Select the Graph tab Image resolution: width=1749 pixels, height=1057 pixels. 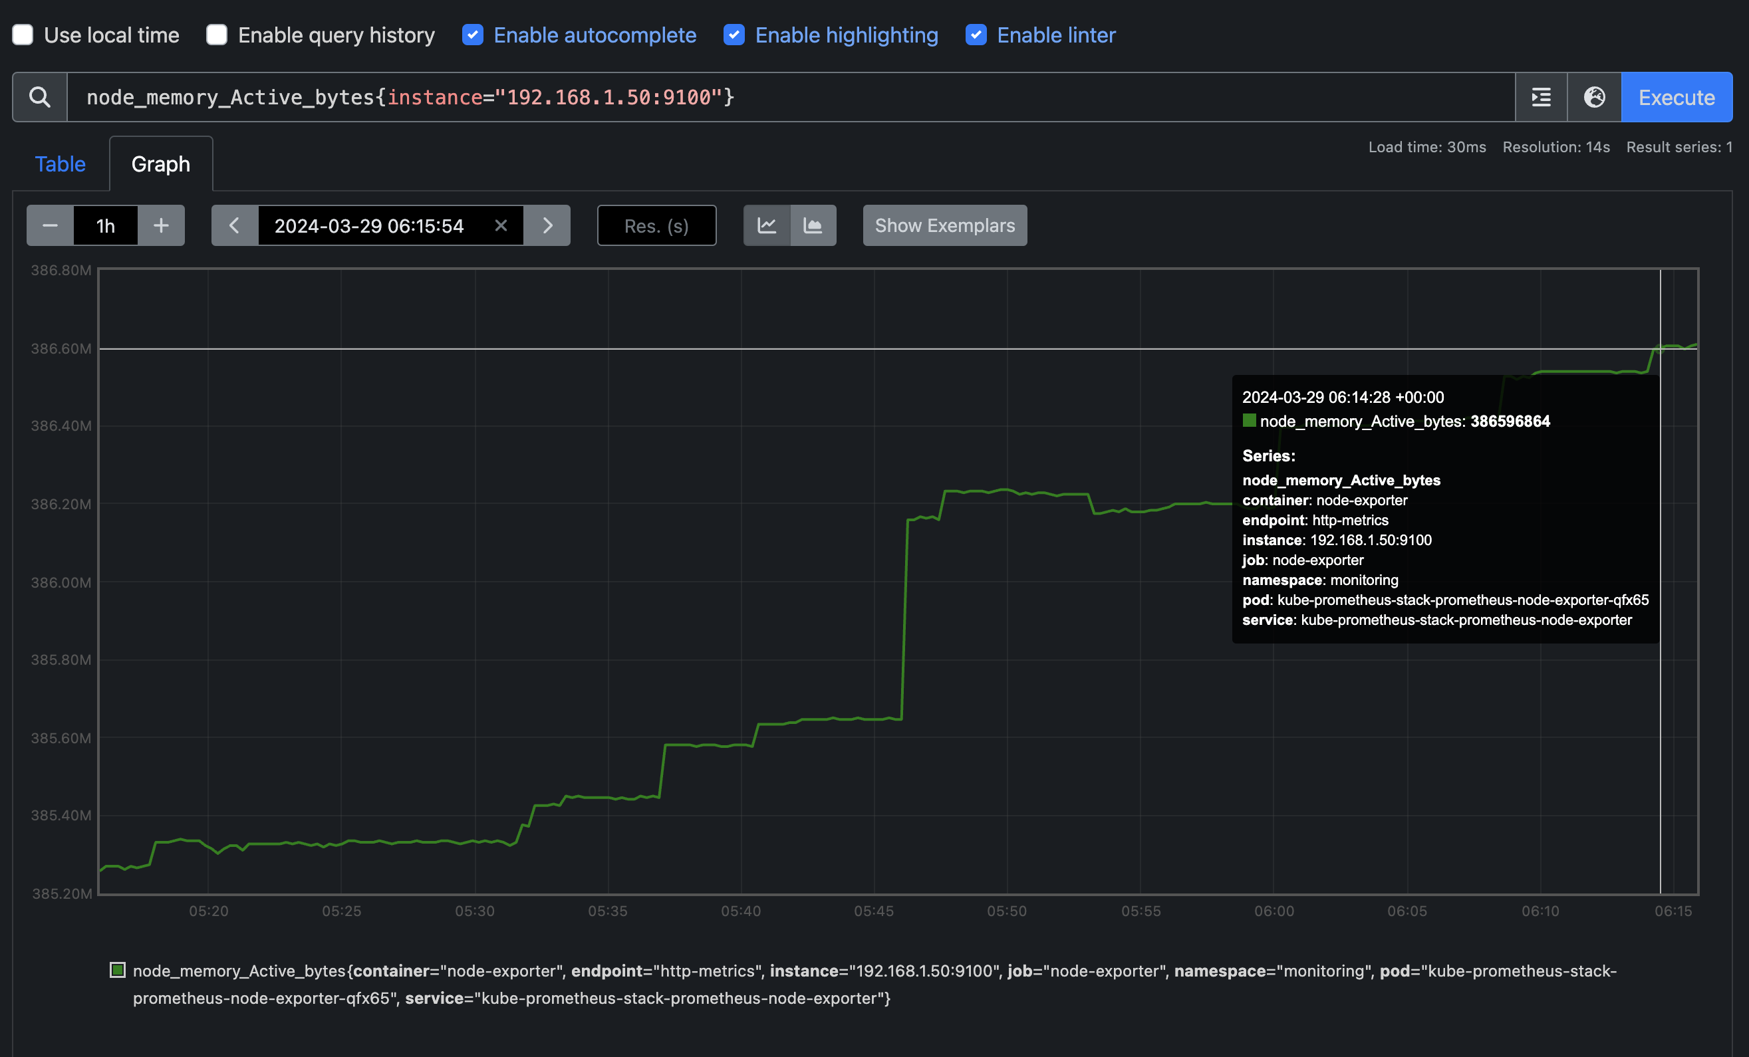[x=160, y=164]
